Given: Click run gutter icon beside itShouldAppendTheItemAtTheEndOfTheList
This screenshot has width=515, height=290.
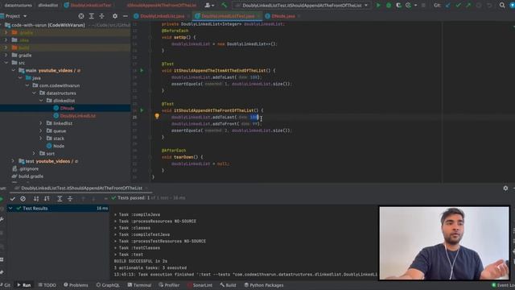Looking at the screenshot, I should coord(142,70).
